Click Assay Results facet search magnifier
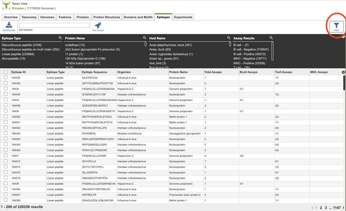346x211 pixels. 271,38
